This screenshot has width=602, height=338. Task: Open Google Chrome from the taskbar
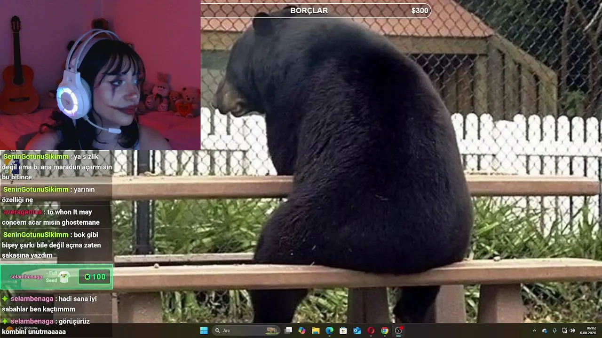point(385,330)
